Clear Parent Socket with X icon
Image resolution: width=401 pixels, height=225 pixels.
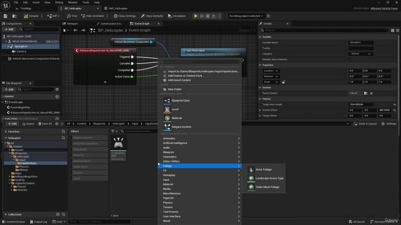click(x=372, y=93)
